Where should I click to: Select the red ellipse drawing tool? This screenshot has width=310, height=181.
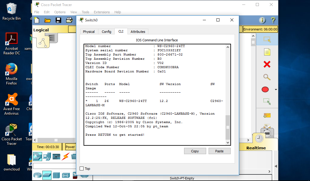[x=265, y=89]
